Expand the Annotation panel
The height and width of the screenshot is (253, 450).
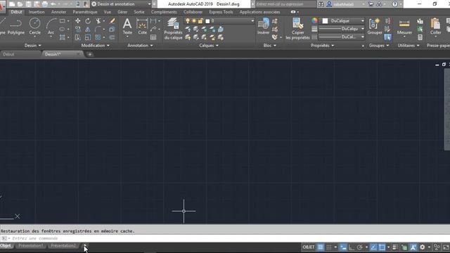click(140, 45)
